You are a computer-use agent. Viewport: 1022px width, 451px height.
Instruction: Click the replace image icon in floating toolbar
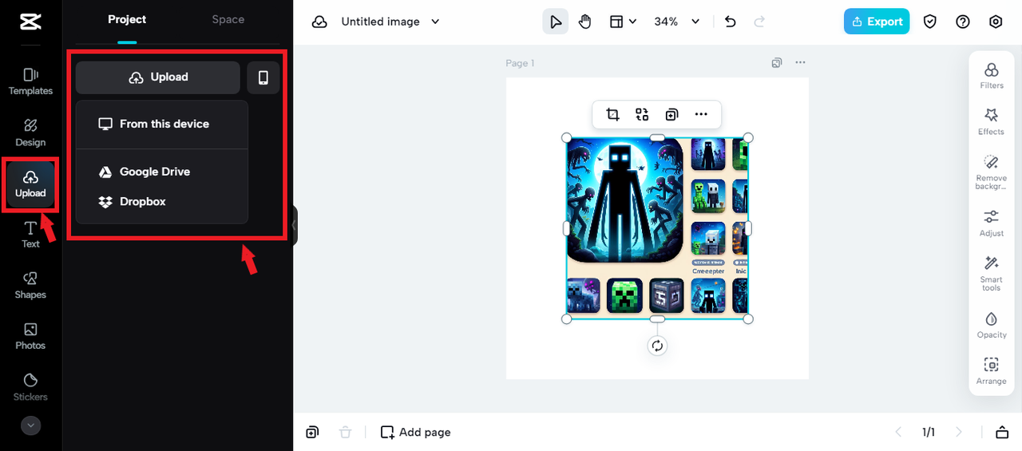[642, 114]
